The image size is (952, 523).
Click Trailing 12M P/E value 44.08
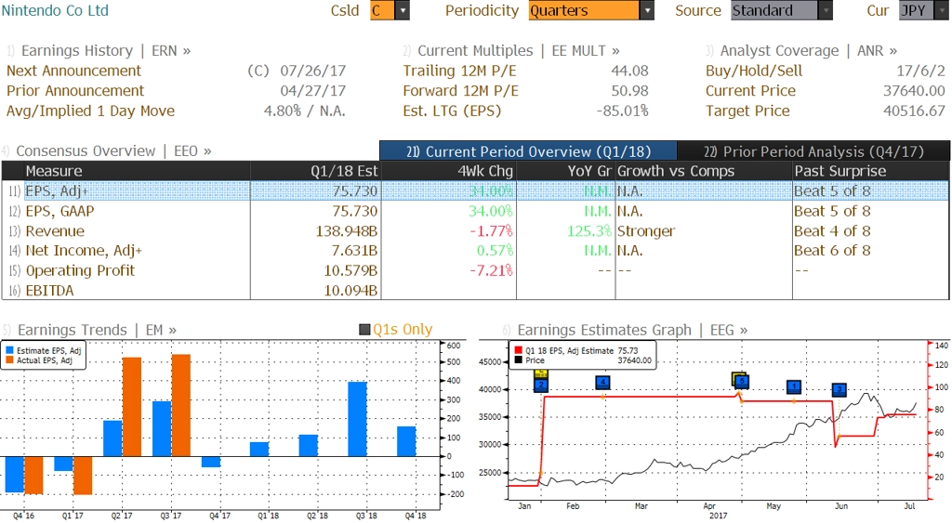tap(629, 71)
